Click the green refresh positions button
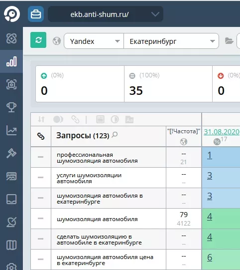This screenshot has width=240, height=270. (x=38, y=40)
